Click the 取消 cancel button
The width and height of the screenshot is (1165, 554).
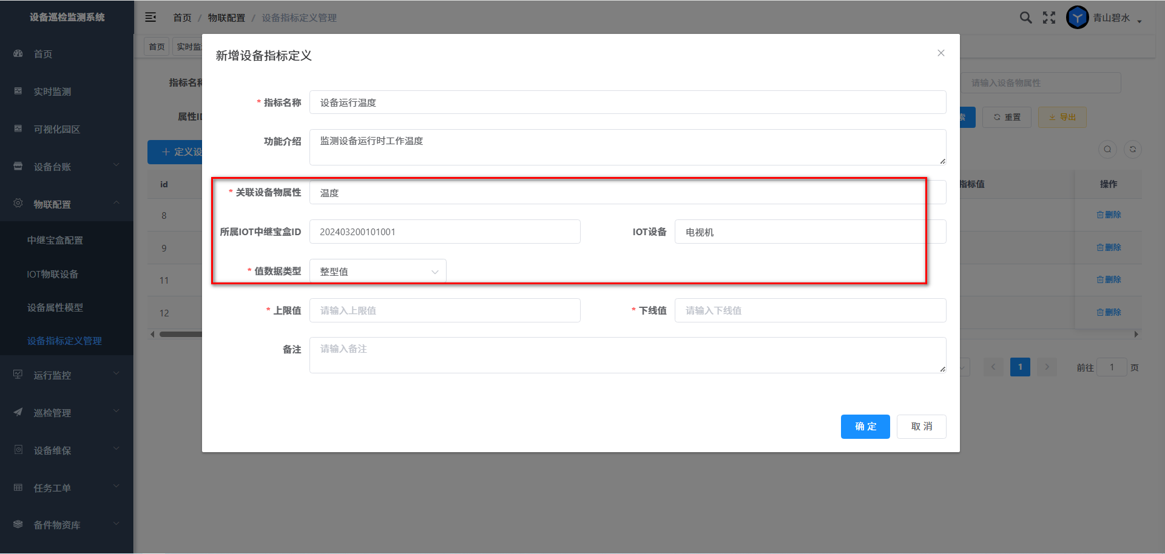coord(921,427)
